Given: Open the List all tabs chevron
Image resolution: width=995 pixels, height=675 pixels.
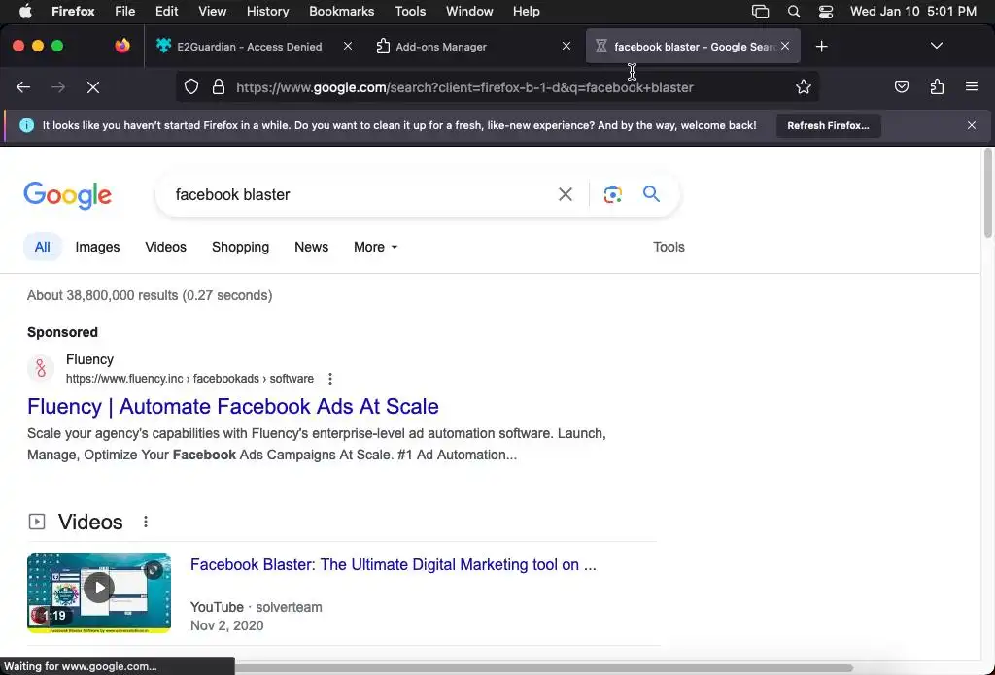Looking at the screenshot, I should click(x=937, y=46).
